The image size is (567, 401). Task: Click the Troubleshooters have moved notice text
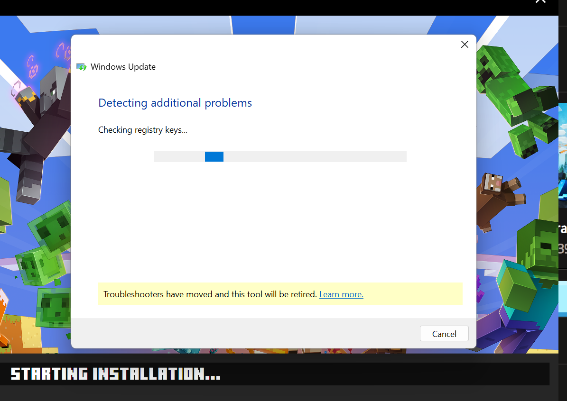point(210,294)
